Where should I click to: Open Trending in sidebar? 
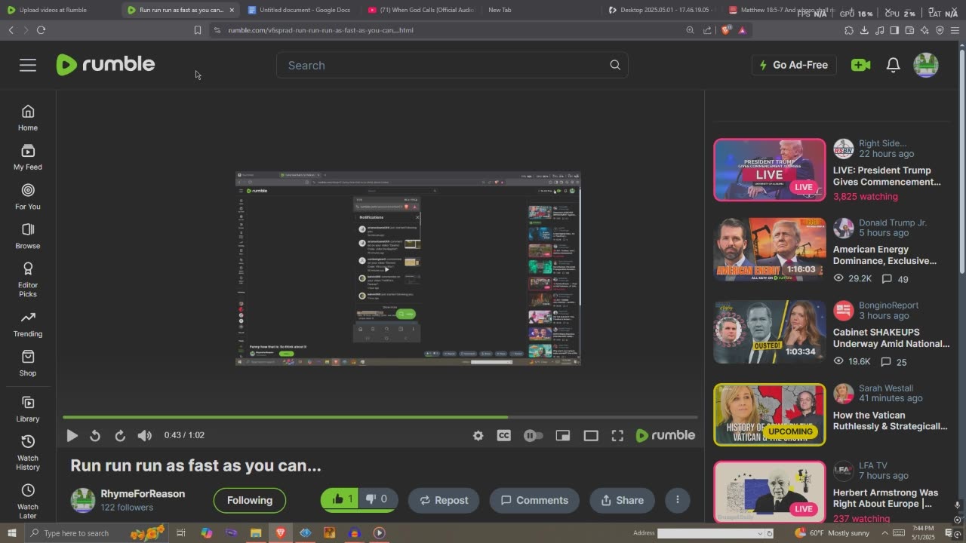click(x=28, y=324)
